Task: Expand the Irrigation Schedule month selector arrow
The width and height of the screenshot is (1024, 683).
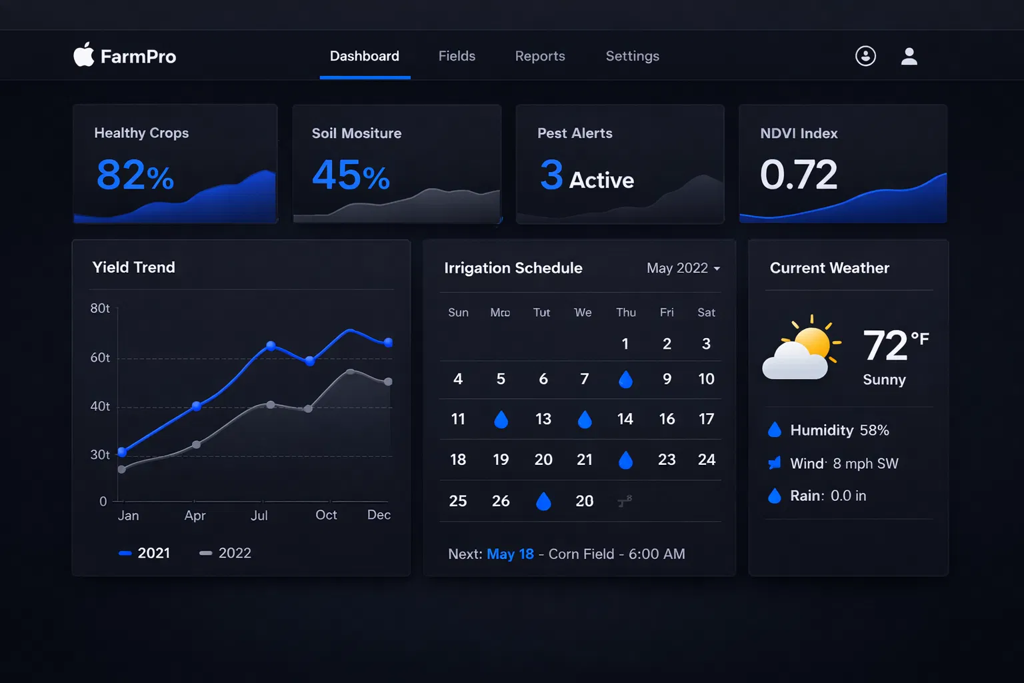Action: pos(718,269)
